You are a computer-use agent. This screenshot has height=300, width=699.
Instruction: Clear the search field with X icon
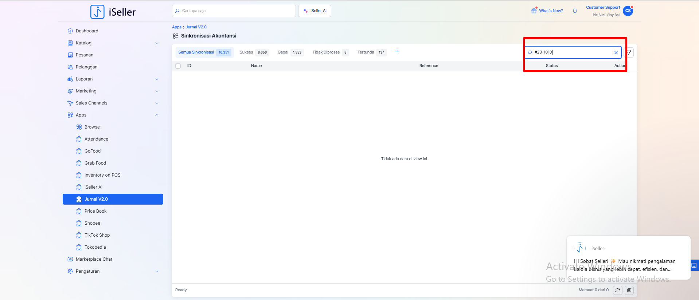click(616, 52)
